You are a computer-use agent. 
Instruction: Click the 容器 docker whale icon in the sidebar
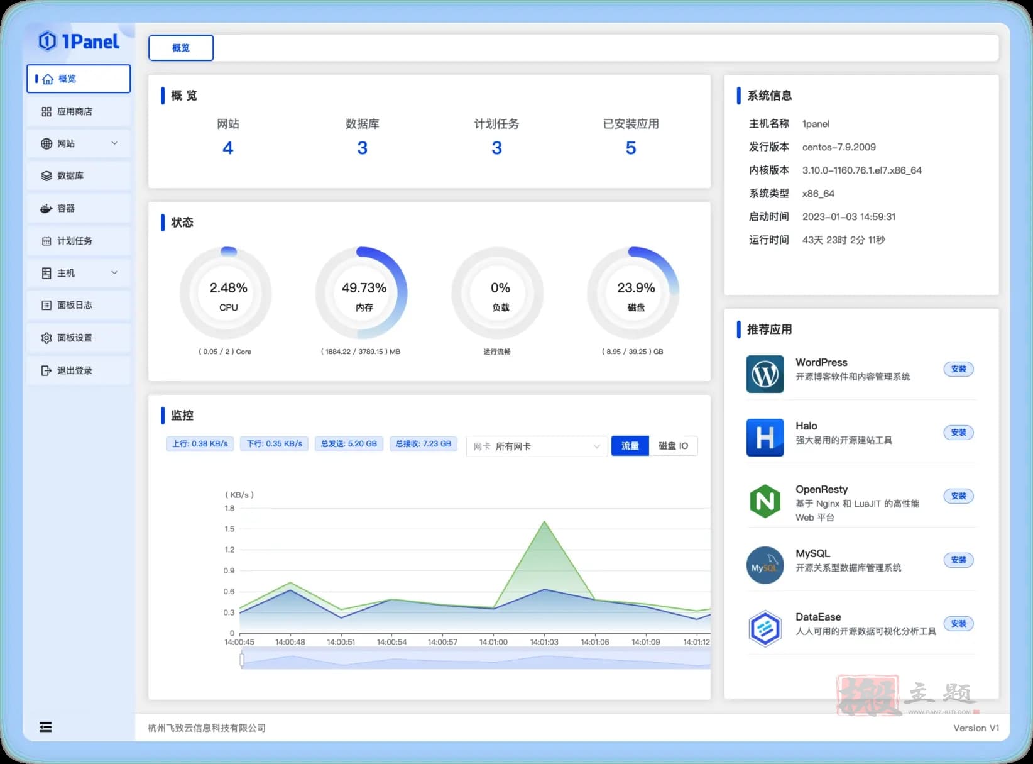tap(46, 208)
